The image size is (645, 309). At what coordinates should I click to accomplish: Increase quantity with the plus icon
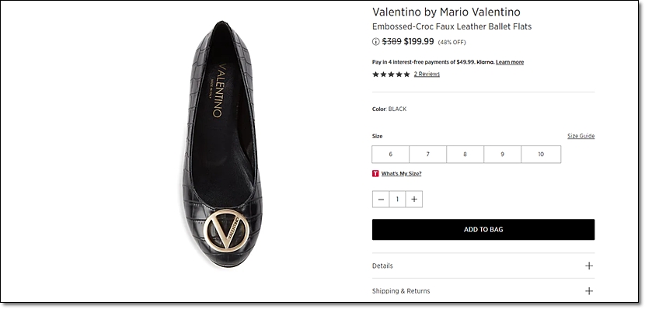click(x=414, y=200)
